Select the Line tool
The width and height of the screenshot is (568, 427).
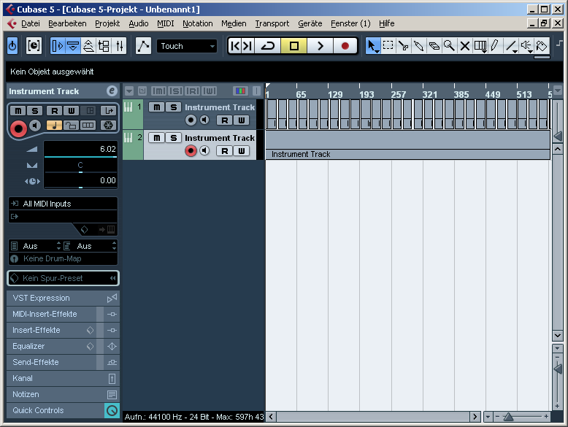coord(511,46)
